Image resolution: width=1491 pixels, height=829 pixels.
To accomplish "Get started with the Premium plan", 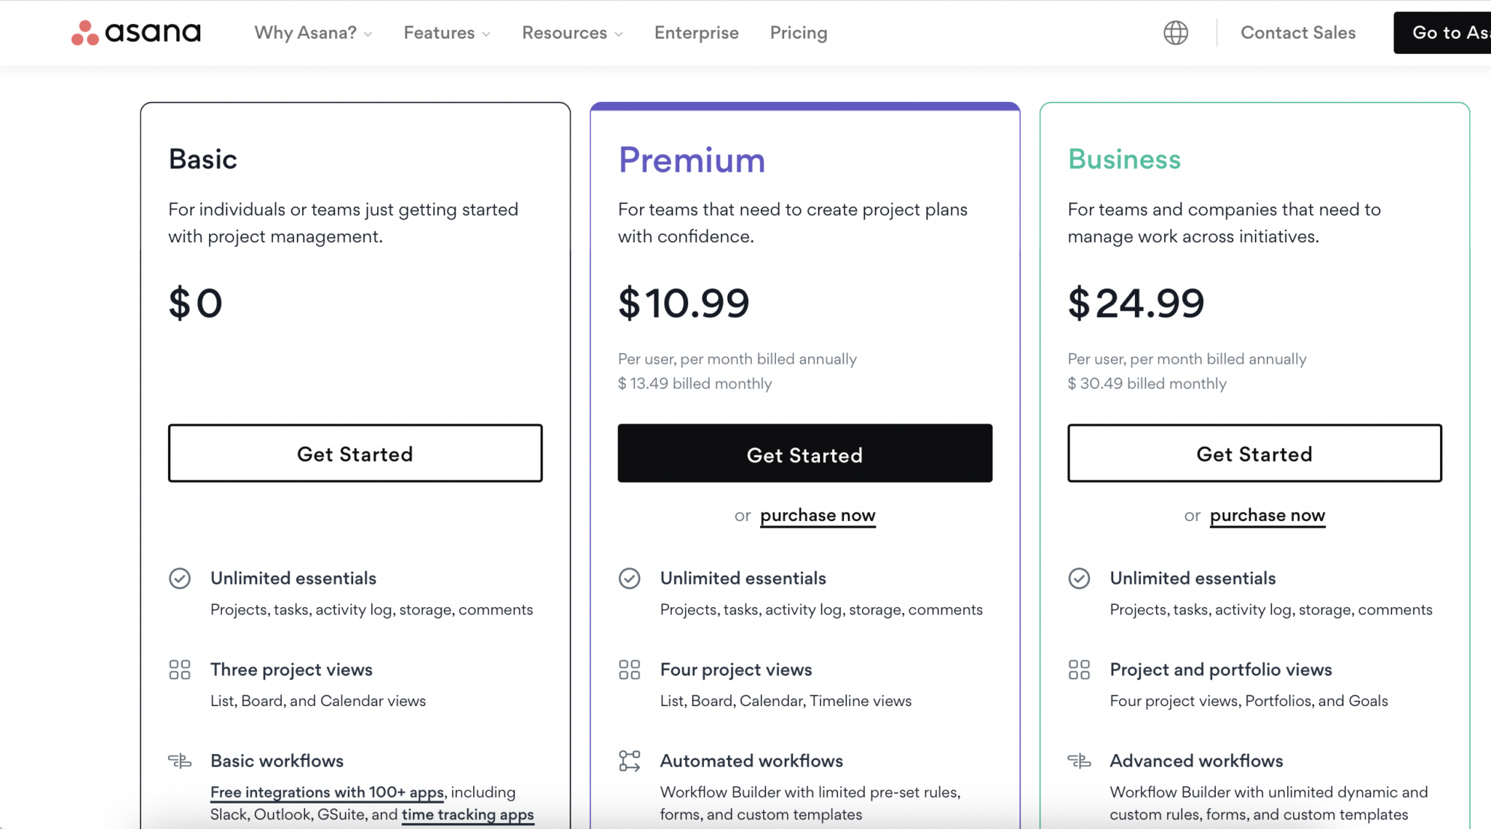I will 804,453.
